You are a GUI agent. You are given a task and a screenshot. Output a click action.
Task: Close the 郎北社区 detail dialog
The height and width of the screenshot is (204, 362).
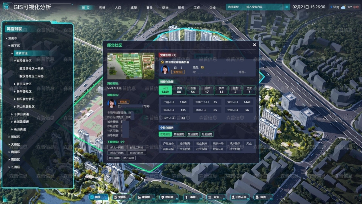point(254,45)
